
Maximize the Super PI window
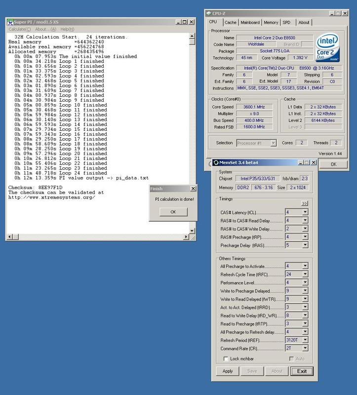pyautogui.click(x=185, y=22)
